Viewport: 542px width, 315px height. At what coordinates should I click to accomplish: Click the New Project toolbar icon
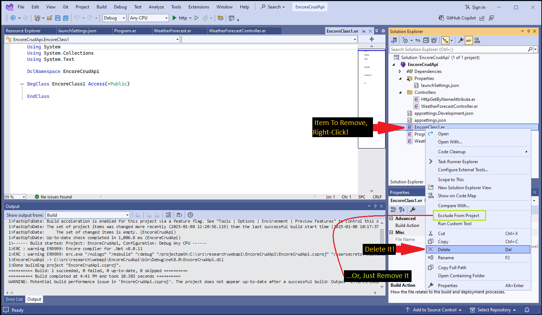[37, 18]
